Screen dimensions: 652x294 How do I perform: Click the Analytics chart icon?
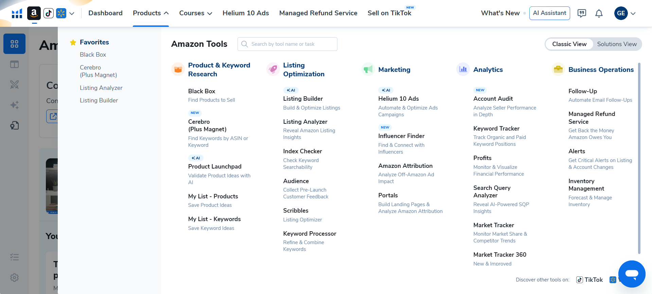(463, 70)
